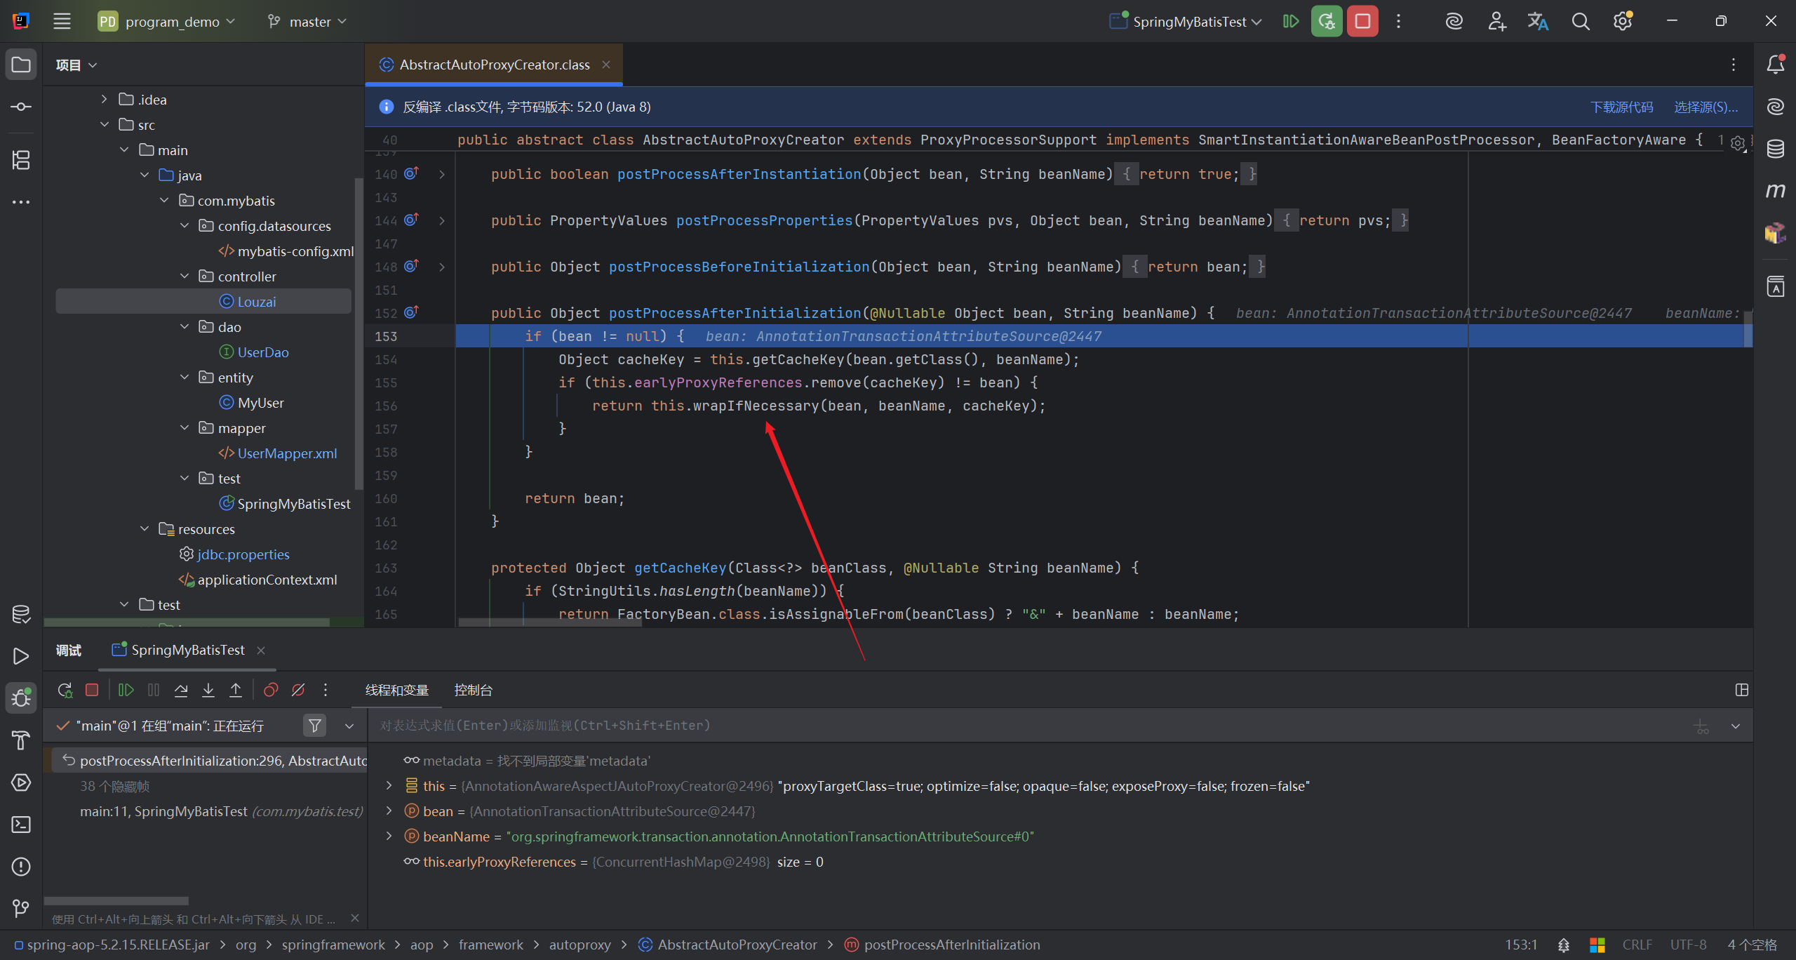Expand the bean variable node
This screenshot has height=960, width=1796.
coord(389,811)
